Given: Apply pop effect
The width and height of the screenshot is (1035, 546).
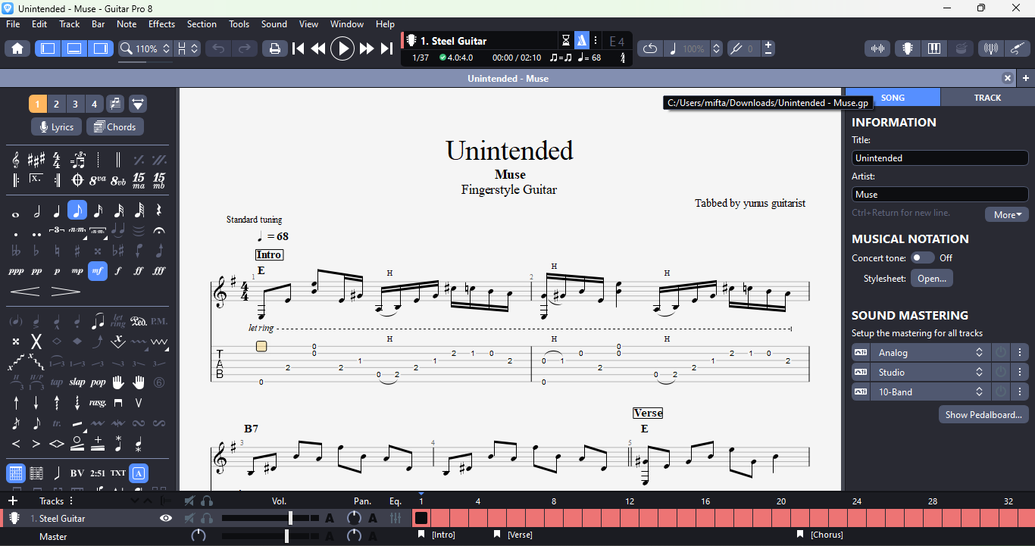Looking at the screenshot, I should (x=98, y=382).
